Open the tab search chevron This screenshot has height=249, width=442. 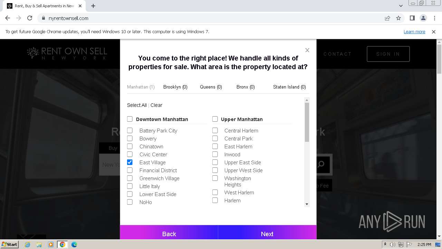click(x=401, y=6)
